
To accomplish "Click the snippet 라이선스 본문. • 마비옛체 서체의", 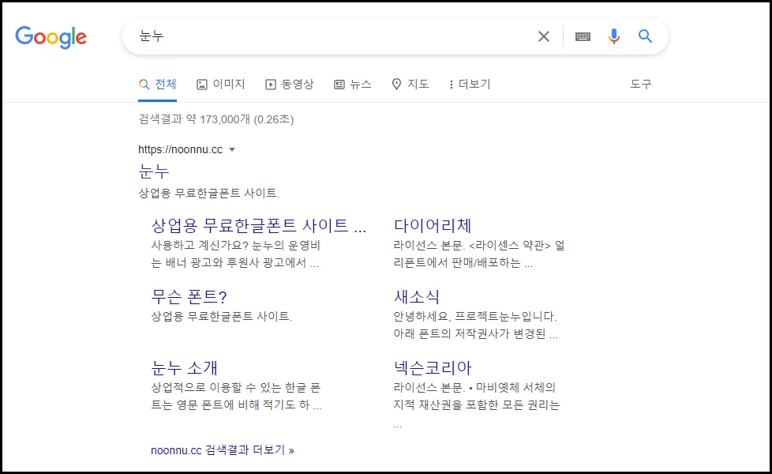I will pyautogui.click(x=474, y=388).
